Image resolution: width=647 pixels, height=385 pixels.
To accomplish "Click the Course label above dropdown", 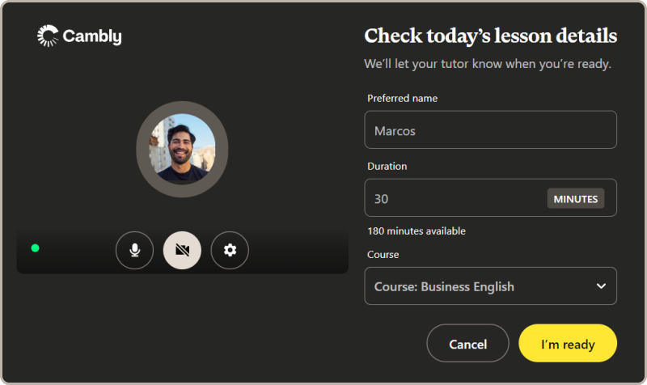I will pos(383,255).
